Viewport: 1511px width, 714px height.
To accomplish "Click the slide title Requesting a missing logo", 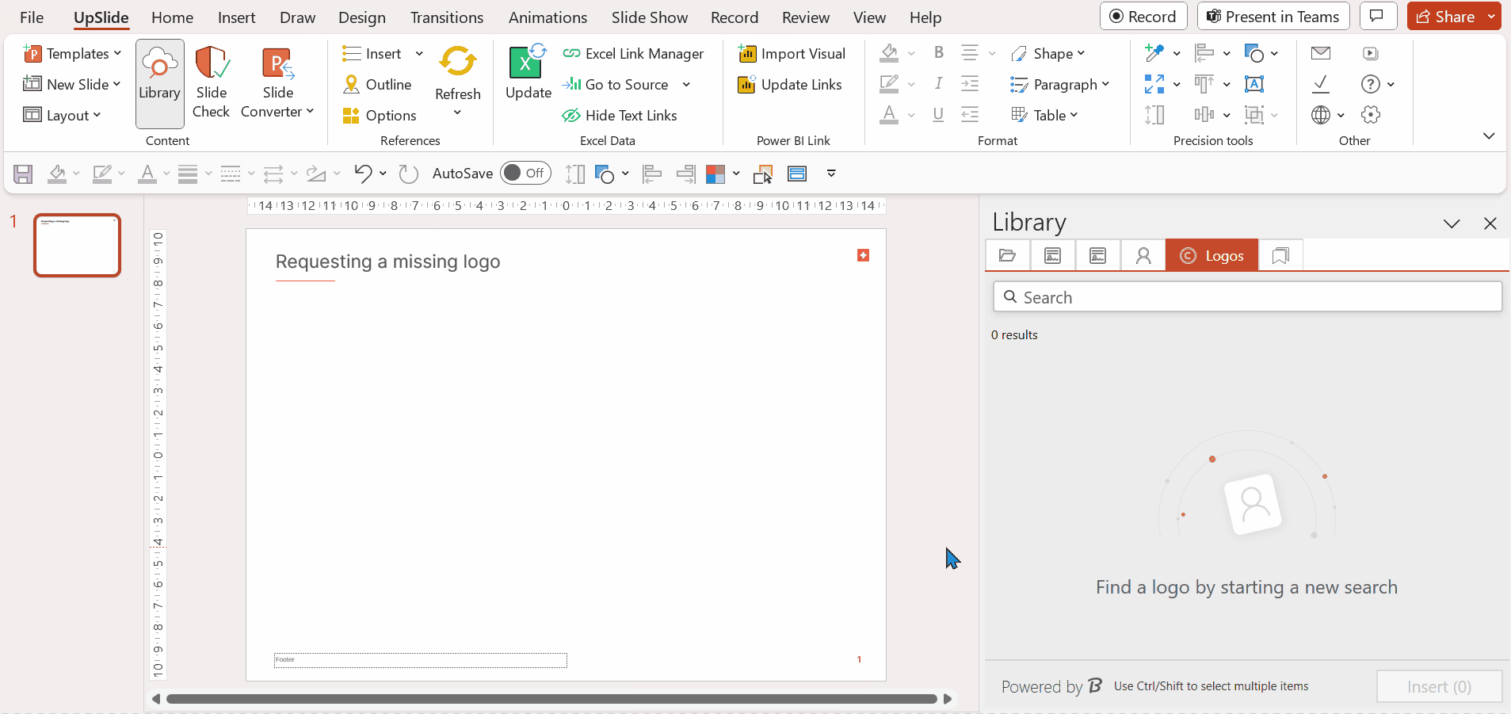I will 387,262.
